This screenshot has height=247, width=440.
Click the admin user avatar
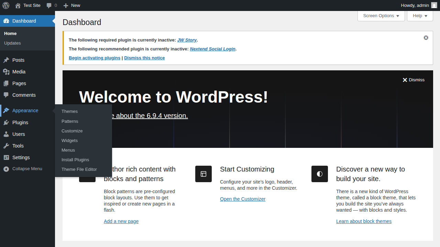tap(434, 5)
